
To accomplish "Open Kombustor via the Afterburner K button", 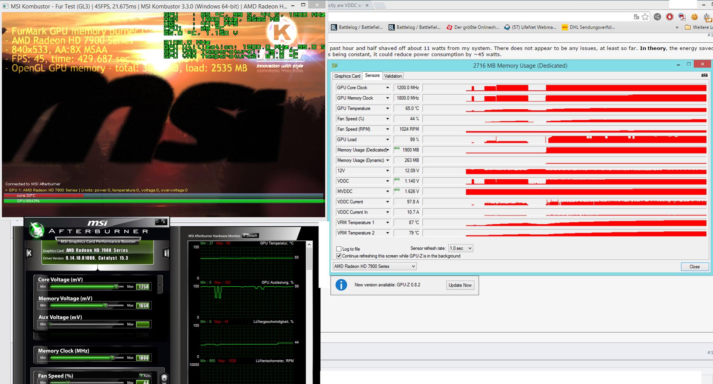I will tap(29, 253).
